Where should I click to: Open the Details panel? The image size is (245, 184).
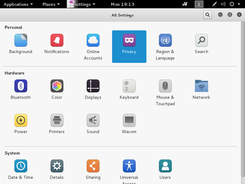point(57,170)
